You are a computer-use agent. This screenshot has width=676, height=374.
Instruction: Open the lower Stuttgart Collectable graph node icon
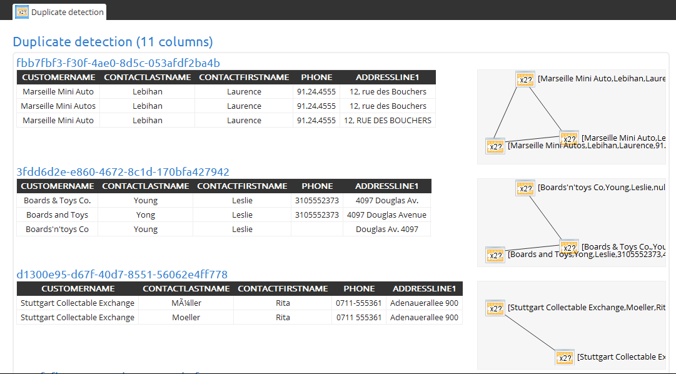point(565,357)
